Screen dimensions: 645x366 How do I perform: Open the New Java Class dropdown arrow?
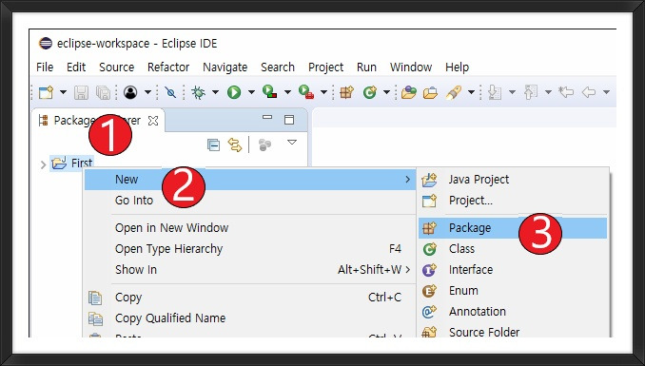[386, 92]
